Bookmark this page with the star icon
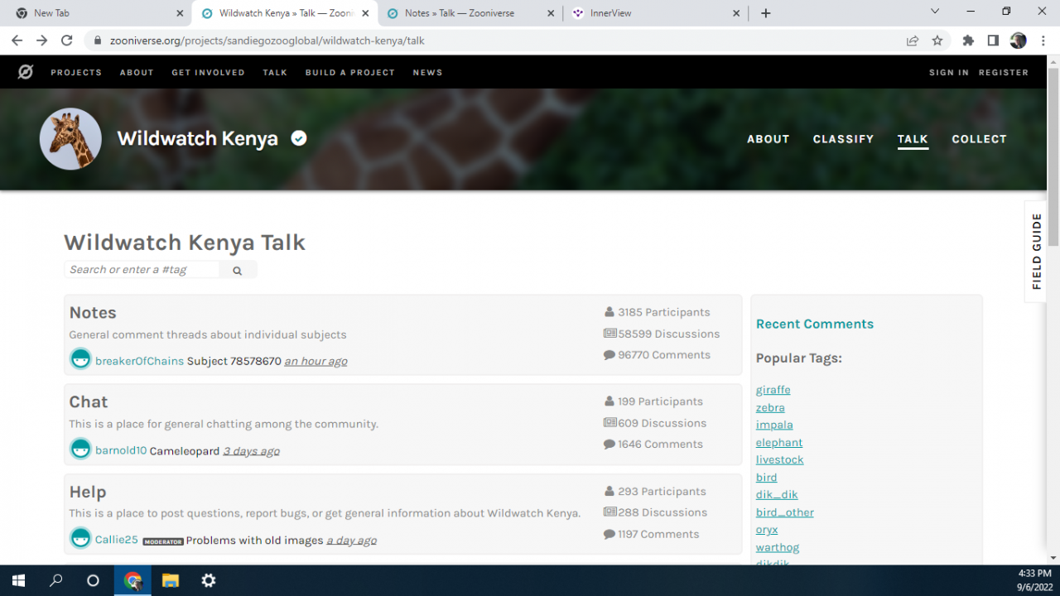 tap(937, 41)
